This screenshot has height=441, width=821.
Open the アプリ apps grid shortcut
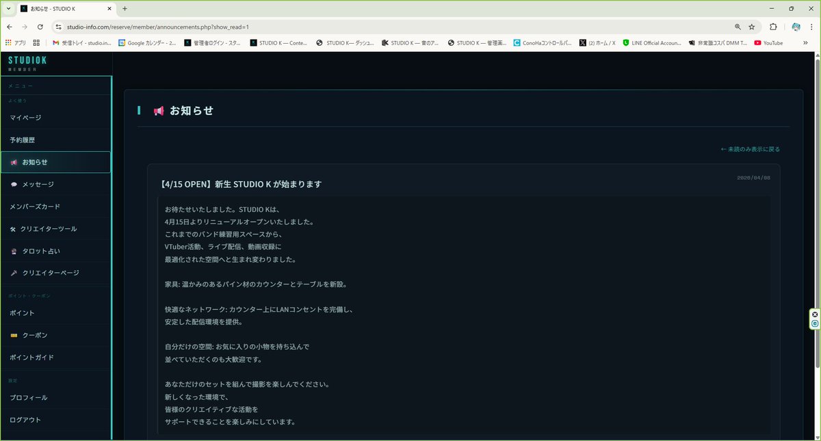coord(15,42)
